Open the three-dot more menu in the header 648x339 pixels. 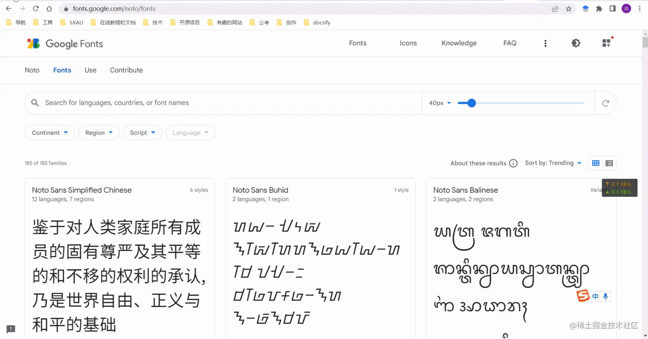pos(545,43)
